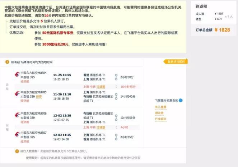Click the flight name 中国东方航空MU507
This screenshot has width=238, height=167.
pos(33,133)
